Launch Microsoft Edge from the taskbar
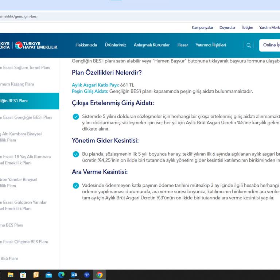Viewport: 280px width, 280px height. (61, 275)
